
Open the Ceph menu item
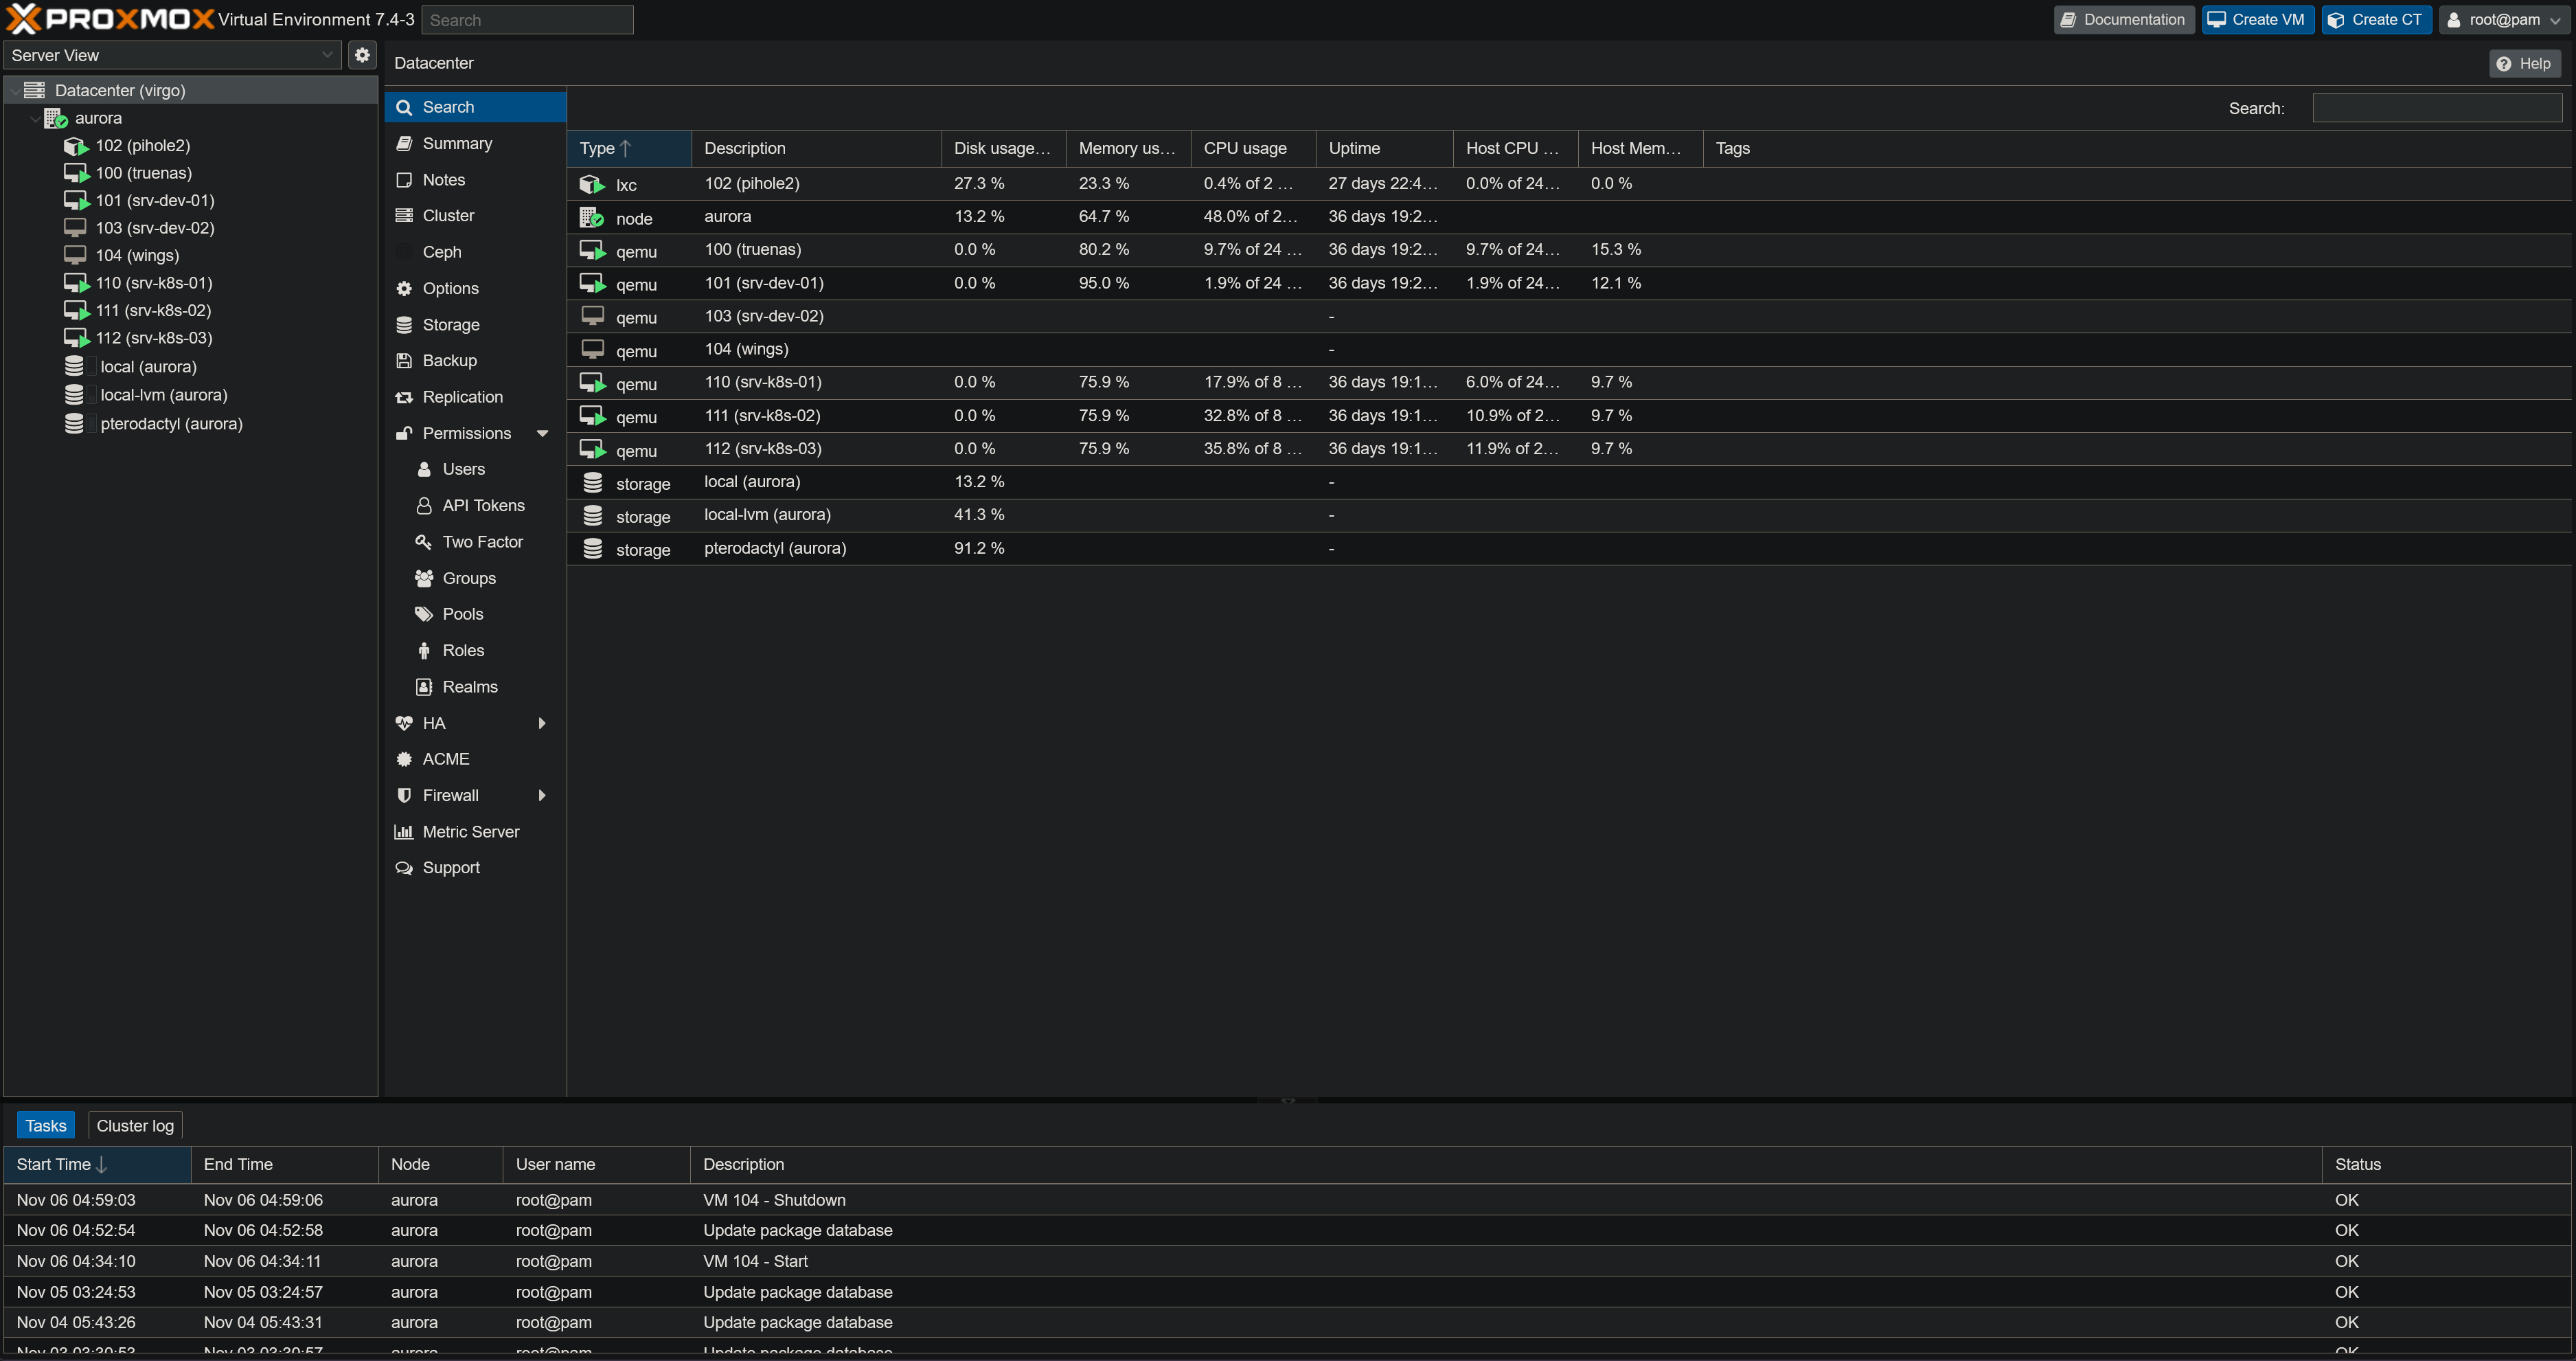coord(475,252)
